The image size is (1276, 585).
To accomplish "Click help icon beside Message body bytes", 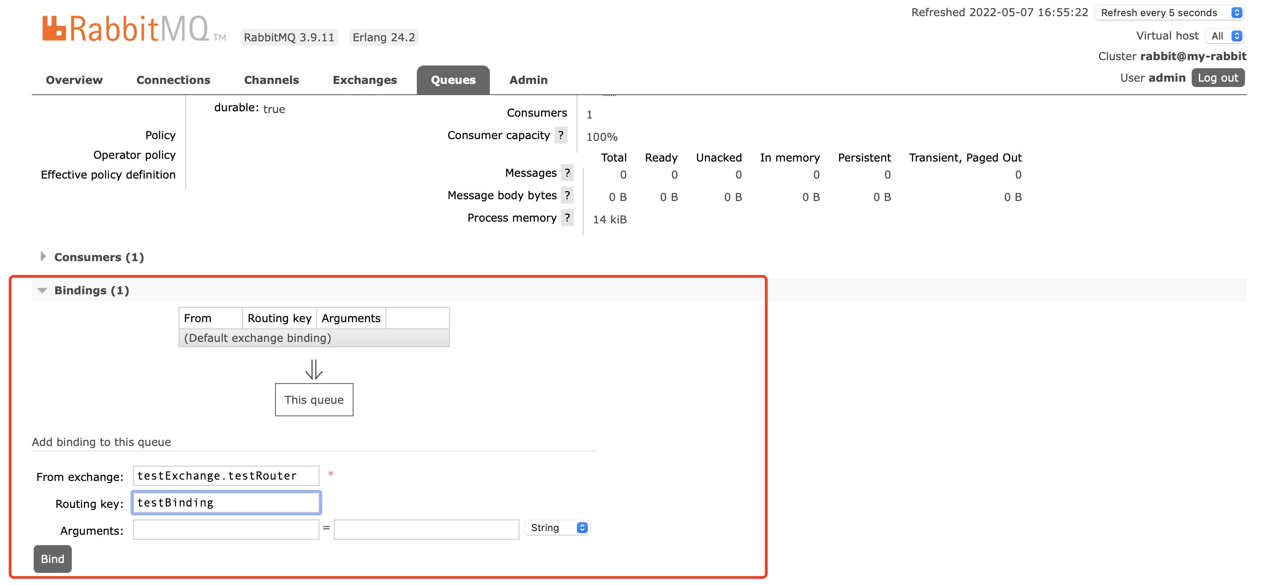I will [x=567, y=195].
